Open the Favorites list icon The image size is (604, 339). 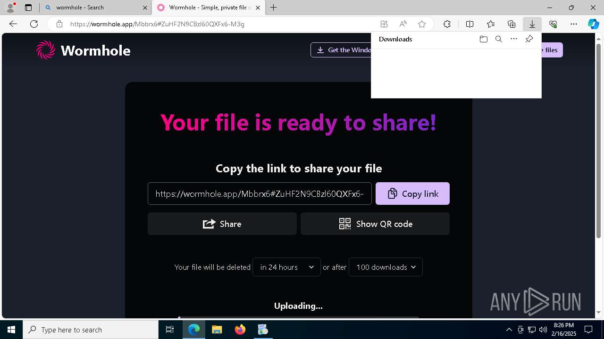coord(491,24)
